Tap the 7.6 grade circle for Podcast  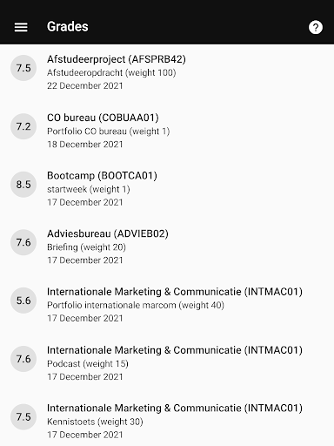[x=23, y=359]
